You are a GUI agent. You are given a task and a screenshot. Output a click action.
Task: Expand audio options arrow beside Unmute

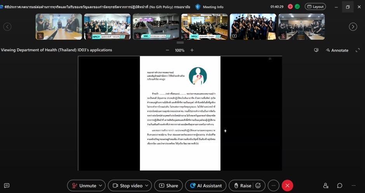pos(101,186)
